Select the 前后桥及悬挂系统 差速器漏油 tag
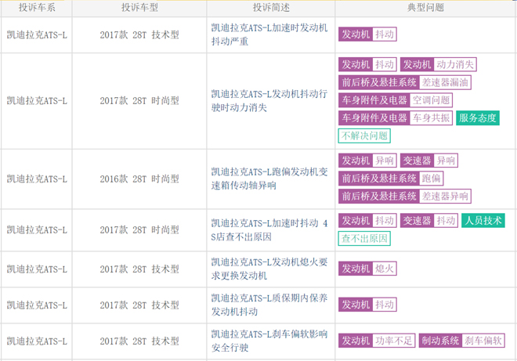Viewport: 517px width, 361px height. pos(405,82)
